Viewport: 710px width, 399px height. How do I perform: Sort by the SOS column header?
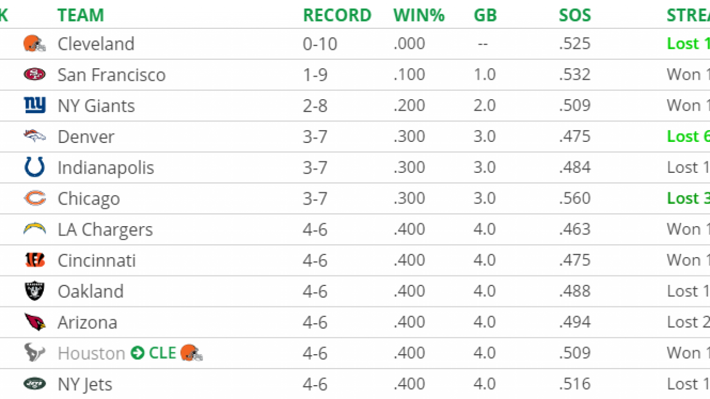[575, 15]
